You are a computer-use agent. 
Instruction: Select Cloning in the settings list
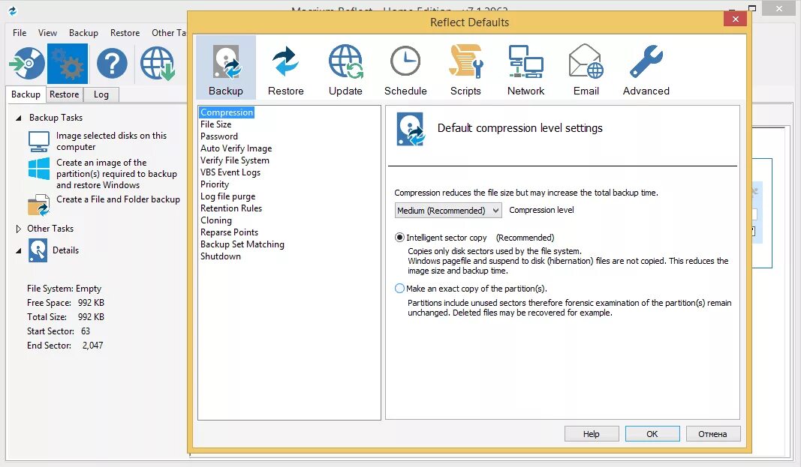click(216, 220)
